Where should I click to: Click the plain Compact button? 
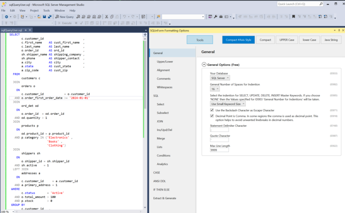tap(265, 40)
